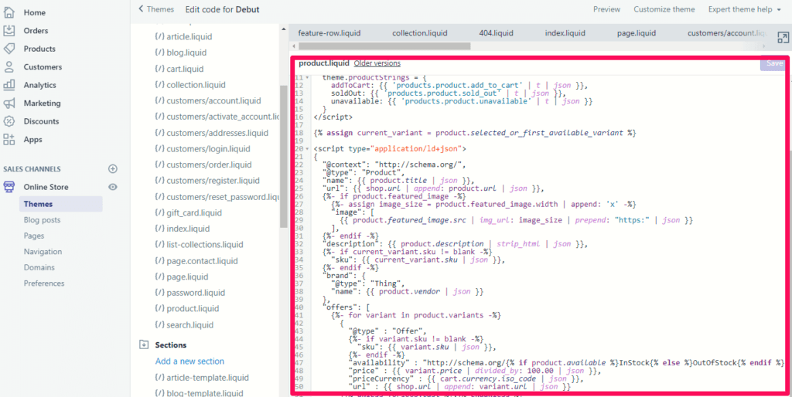Fold code at line 11 arrow
The width and height of the screenshot is (792, 397).
point(308,78)
